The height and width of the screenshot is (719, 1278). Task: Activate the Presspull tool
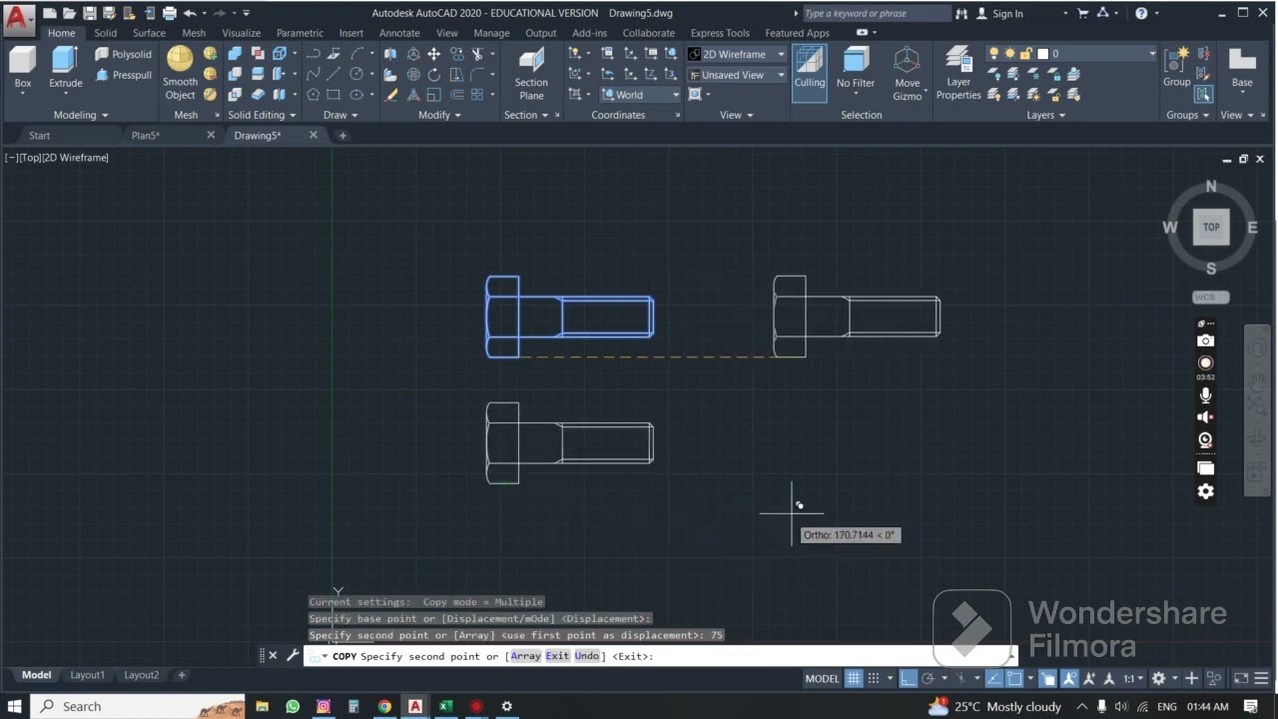click(124, 75)
